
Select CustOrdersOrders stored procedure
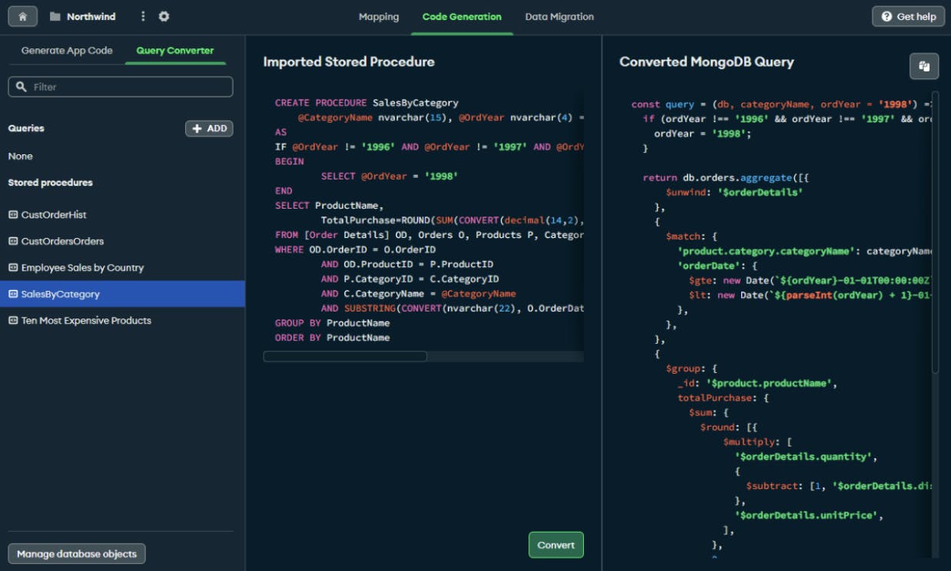coord(62,241)
